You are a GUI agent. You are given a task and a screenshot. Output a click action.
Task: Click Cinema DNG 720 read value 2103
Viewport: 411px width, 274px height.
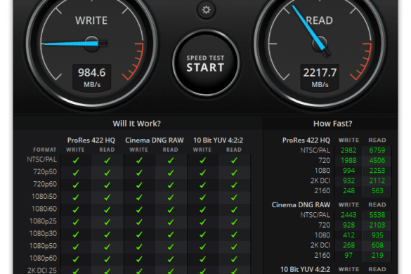[377, 225]
